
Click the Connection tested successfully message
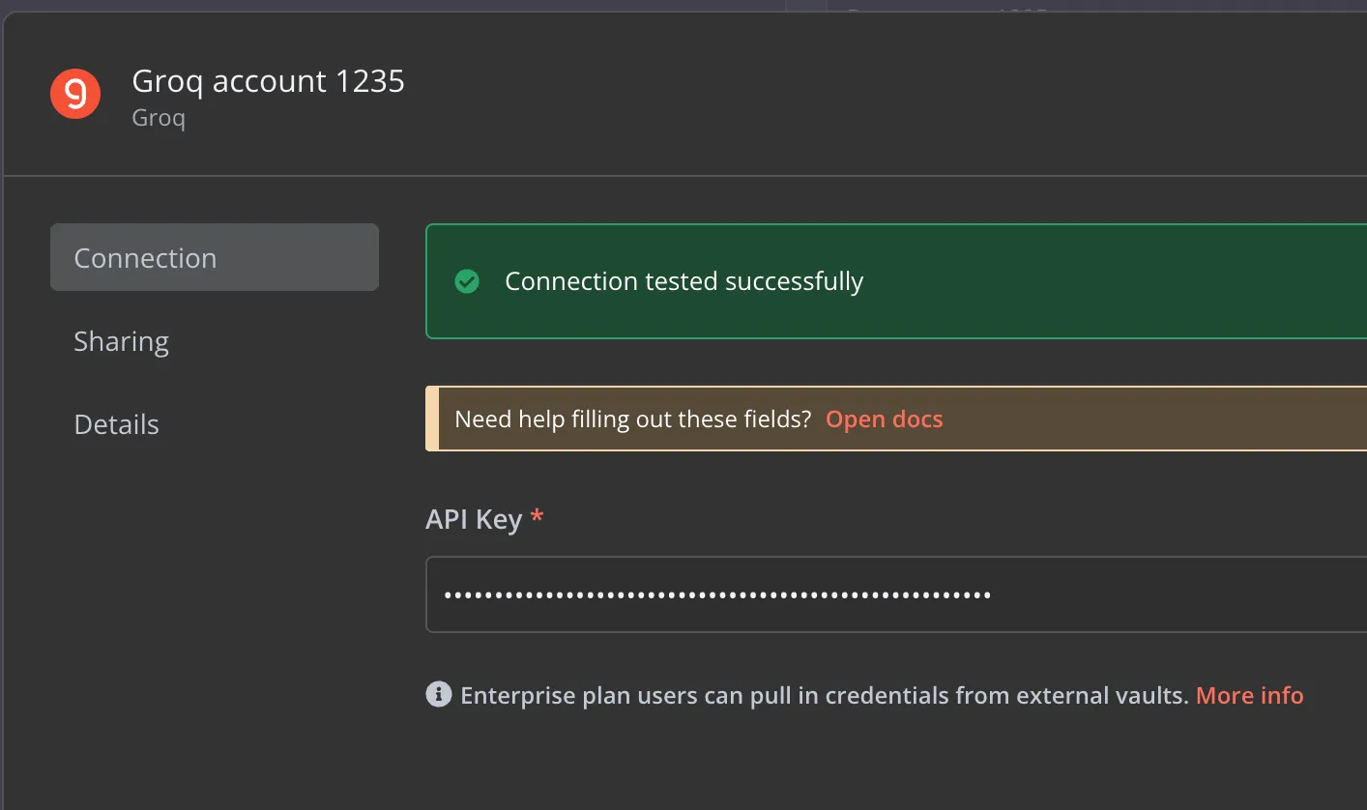(x=683, y=281)
